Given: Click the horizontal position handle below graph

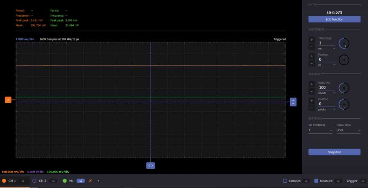Looking at the screenshot, I should click(150, 165).
